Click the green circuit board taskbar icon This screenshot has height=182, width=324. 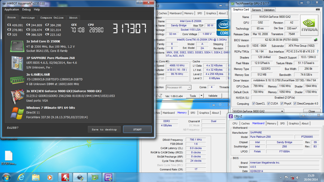pos(94,177)
